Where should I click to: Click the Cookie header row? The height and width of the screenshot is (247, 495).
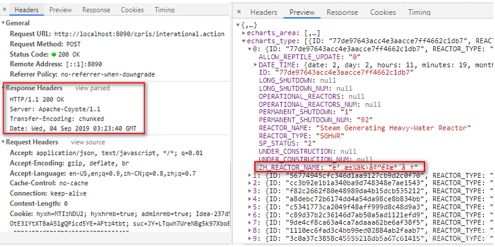pyautogui.click(x=119, y=214)
